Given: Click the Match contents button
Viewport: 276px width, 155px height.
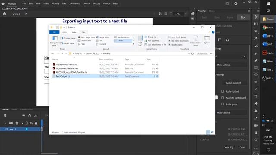Looking at the screenshot, I should tap(234, 83).
